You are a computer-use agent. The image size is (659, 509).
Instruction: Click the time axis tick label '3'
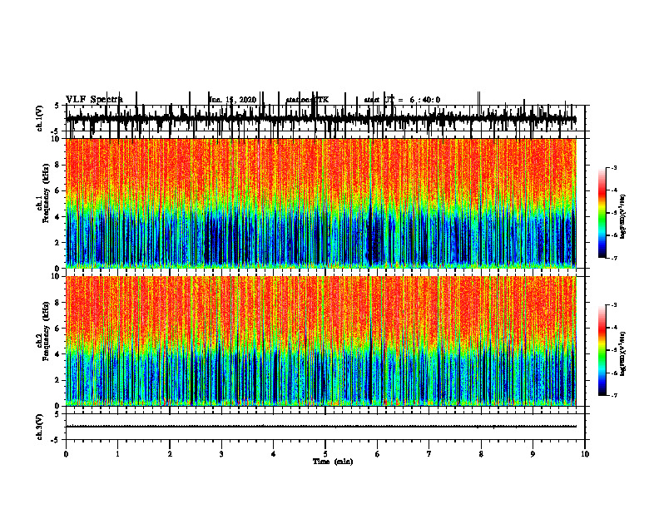[221, 454]
